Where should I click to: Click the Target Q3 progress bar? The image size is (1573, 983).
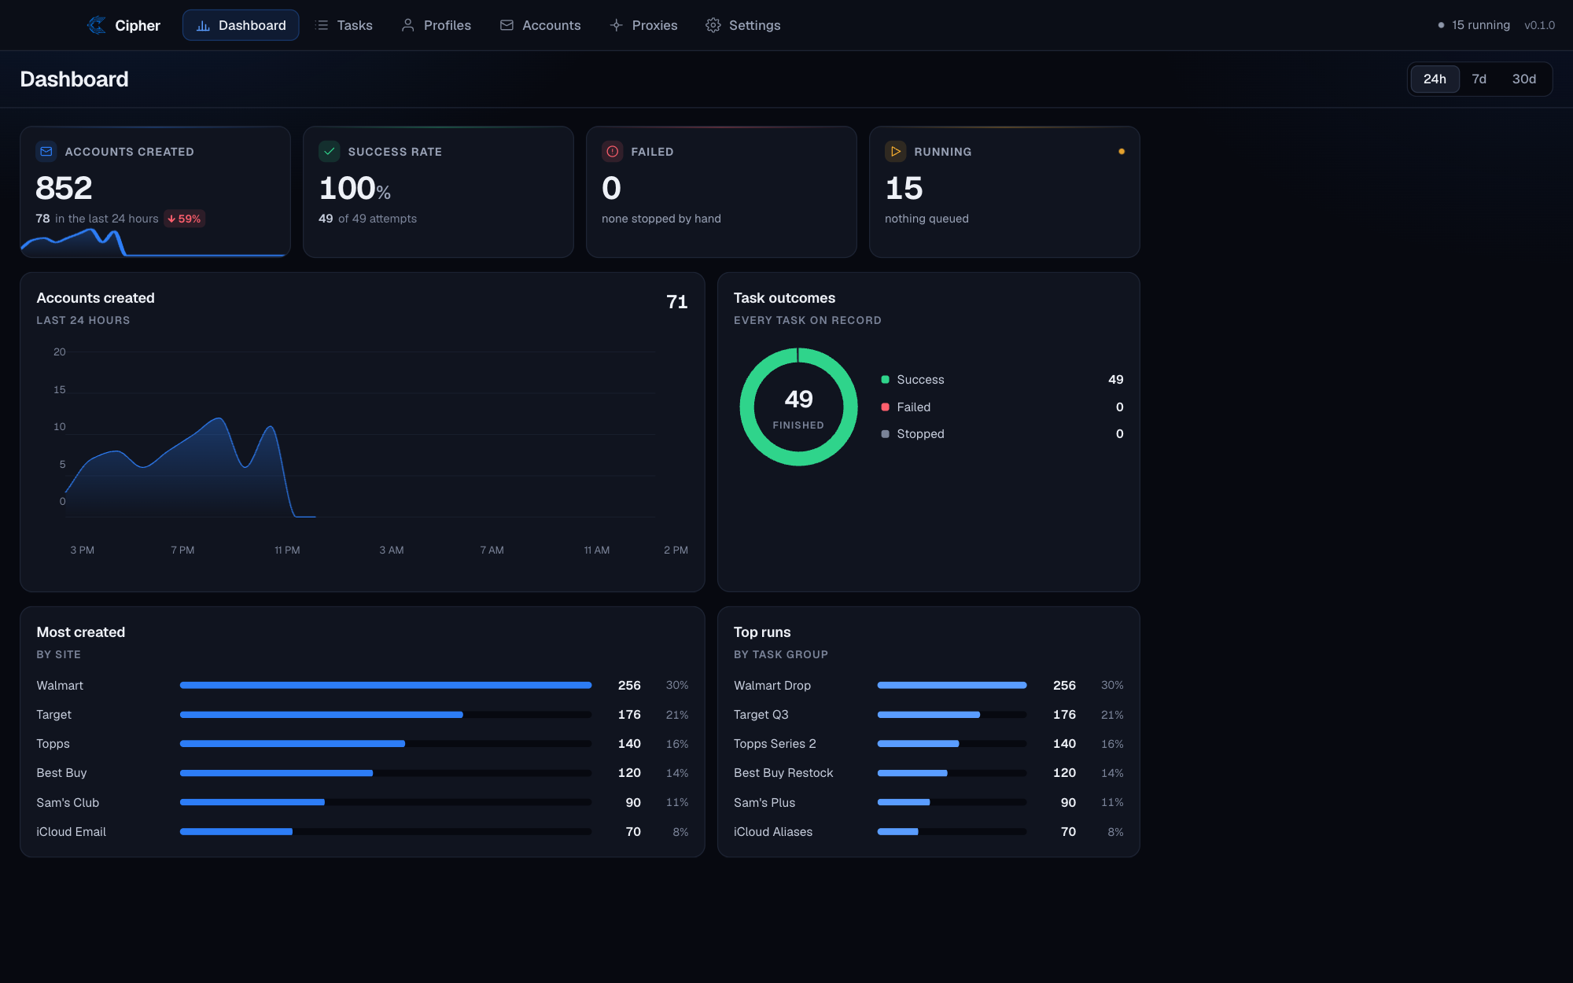click(x=952, y=715)
